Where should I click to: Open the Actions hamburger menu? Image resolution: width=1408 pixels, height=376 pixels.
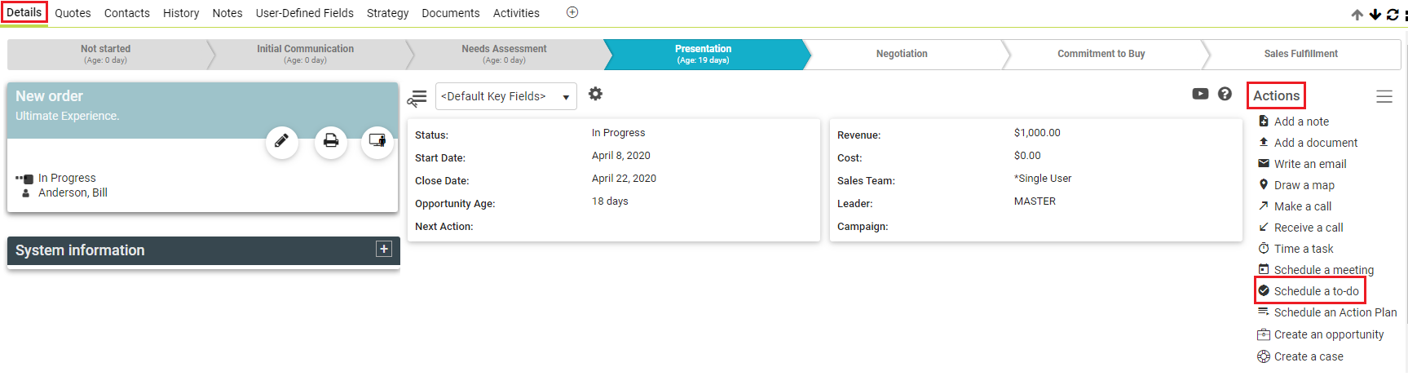click(x=1384, y=96)
